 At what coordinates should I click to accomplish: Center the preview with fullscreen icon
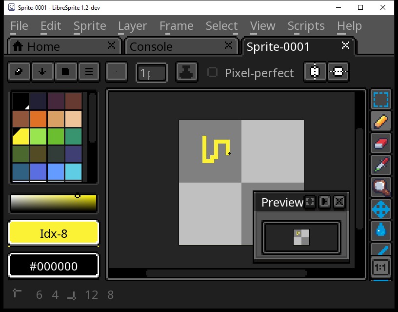(310, 202)
